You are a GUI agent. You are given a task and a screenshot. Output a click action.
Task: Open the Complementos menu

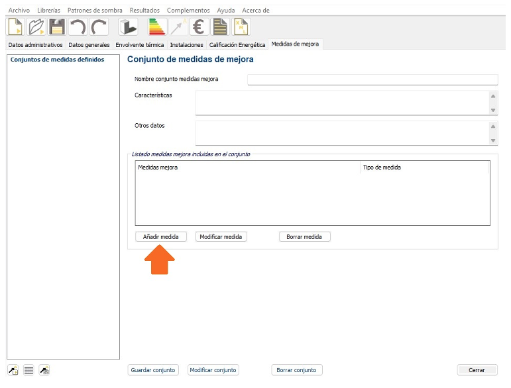(188, 11)
